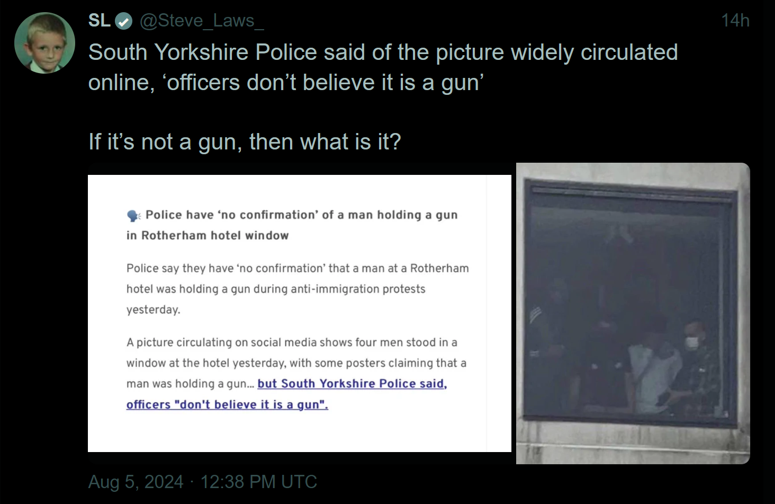Screen dimensions: 775x504
Task: Follow the 'but South Yorkshire Police said' link
Action: click(x=352, y=384)
